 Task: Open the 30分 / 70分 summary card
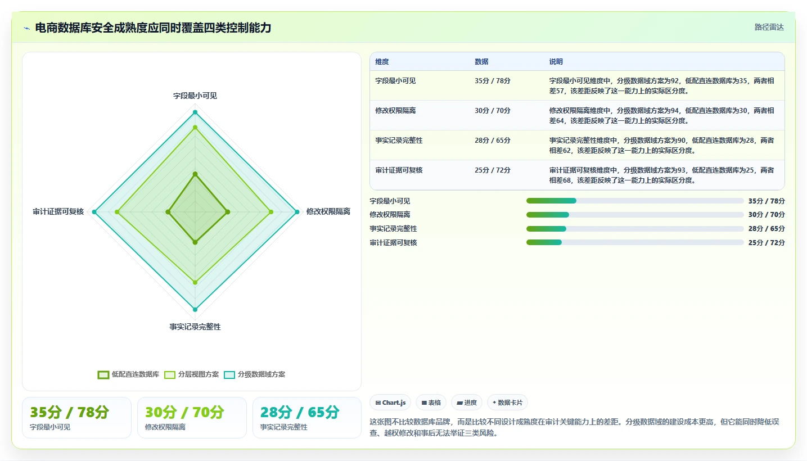[192, 418]
